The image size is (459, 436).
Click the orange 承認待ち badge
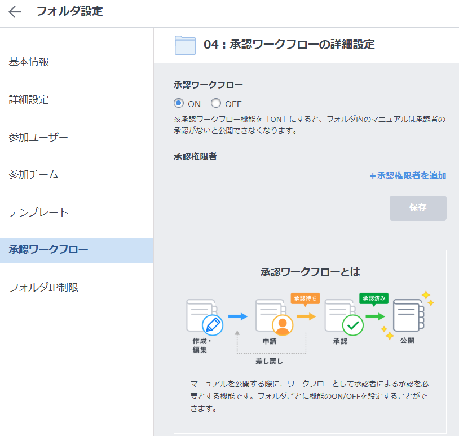pyautogui.click(x=305, y=298)
